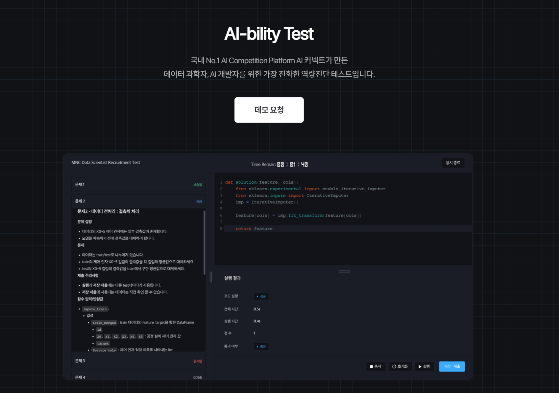
Task: Click the IterativeImputer import line 3
Action: pyautogui.click(x=292, y=196)
